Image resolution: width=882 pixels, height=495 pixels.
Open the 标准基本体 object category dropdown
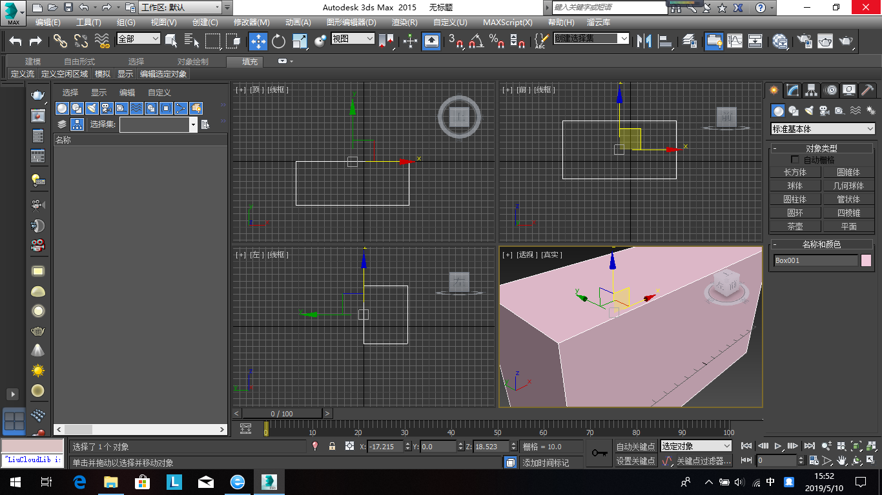[x=823, y=129]
